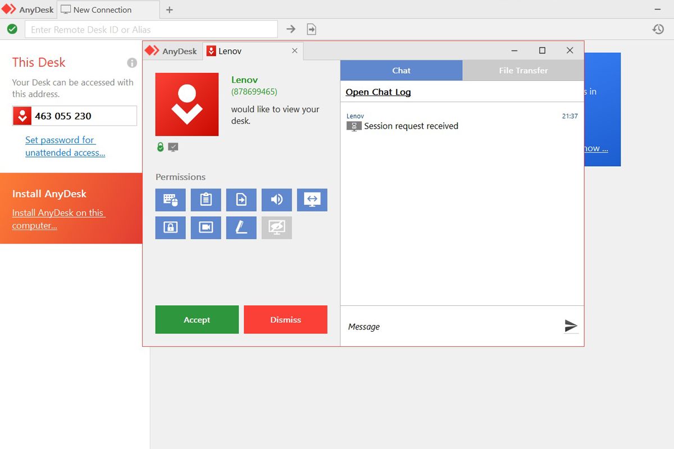The image size is (674, 449).
Task: Toggle the greyed-out privacy mode permission
Action: click(x=276, y=227)
